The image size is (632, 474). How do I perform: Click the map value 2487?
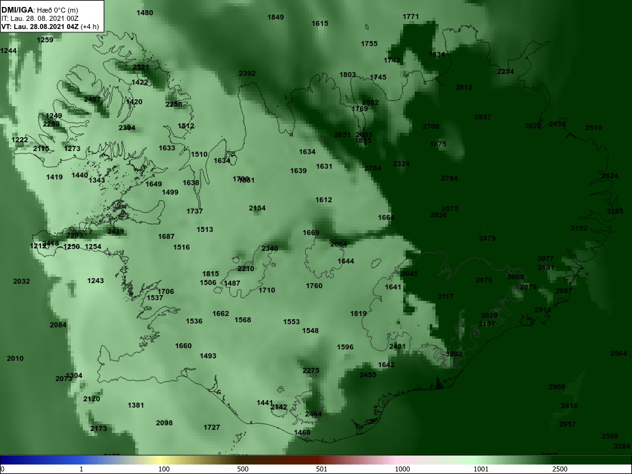pyautogui.click(x=92, y=99)
